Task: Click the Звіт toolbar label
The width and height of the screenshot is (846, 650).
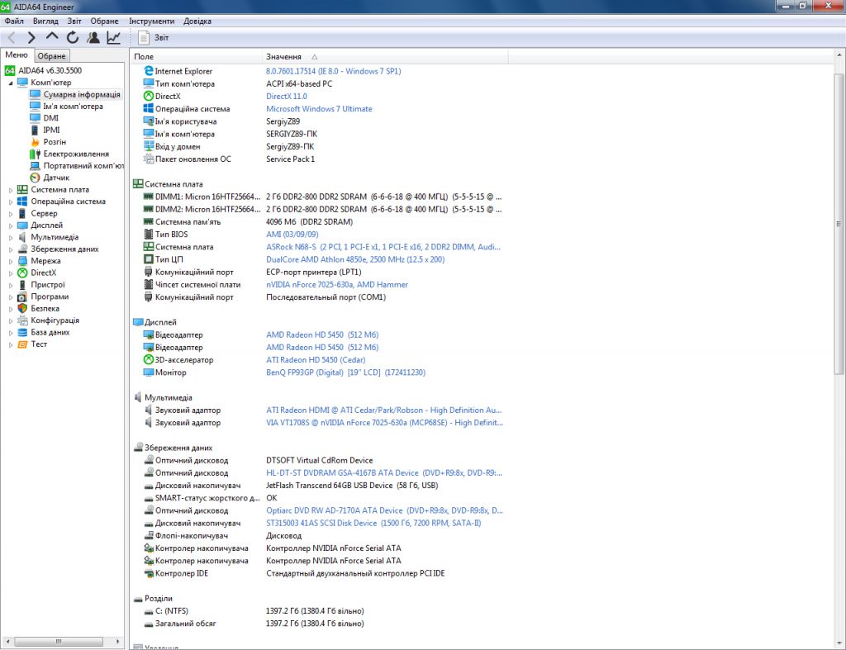Action: pyautogui.click(x=161, y=38)
